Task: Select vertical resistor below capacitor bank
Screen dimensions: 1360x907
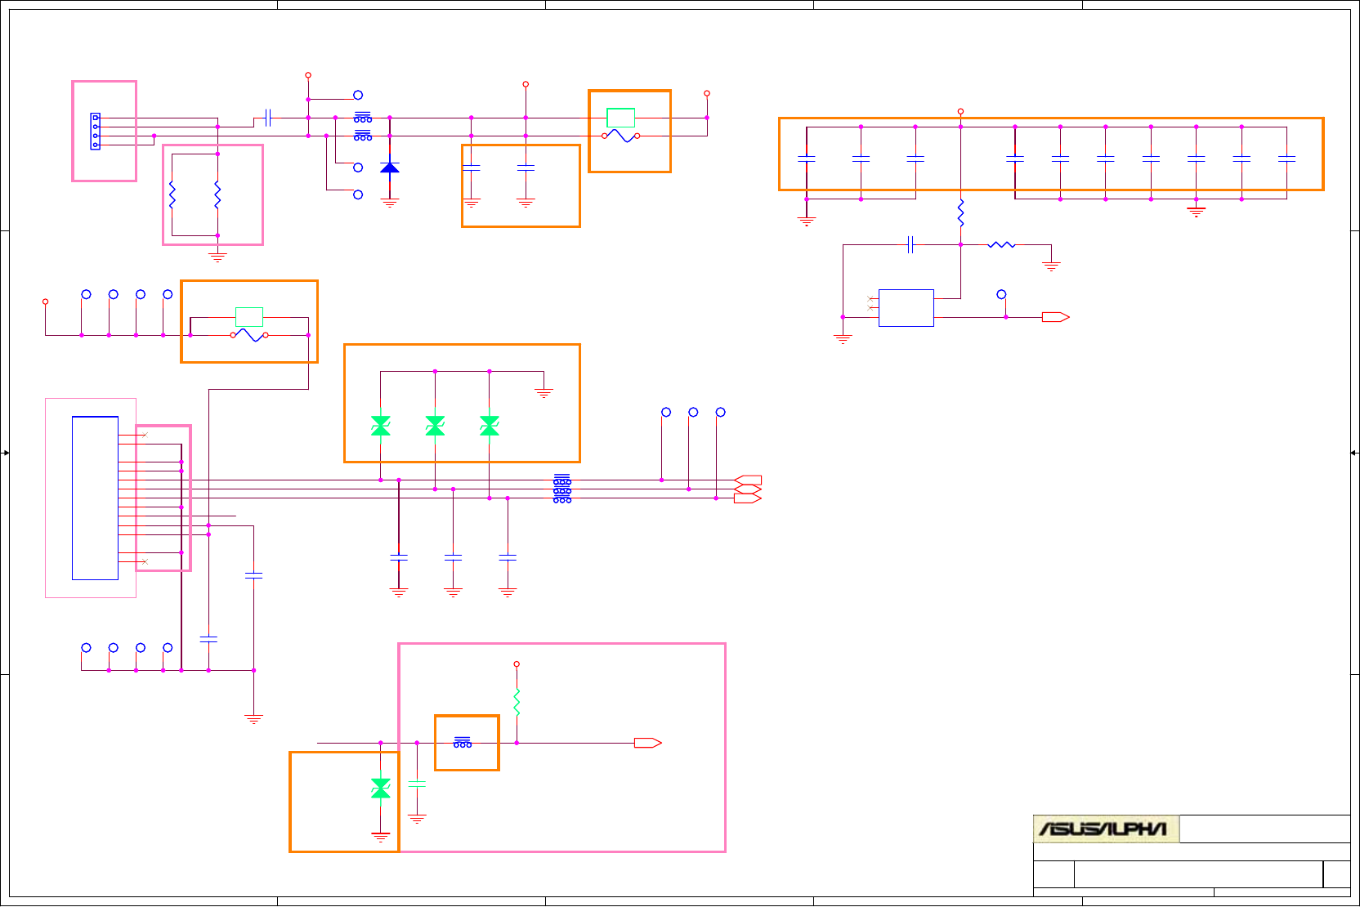Action: 961,213
